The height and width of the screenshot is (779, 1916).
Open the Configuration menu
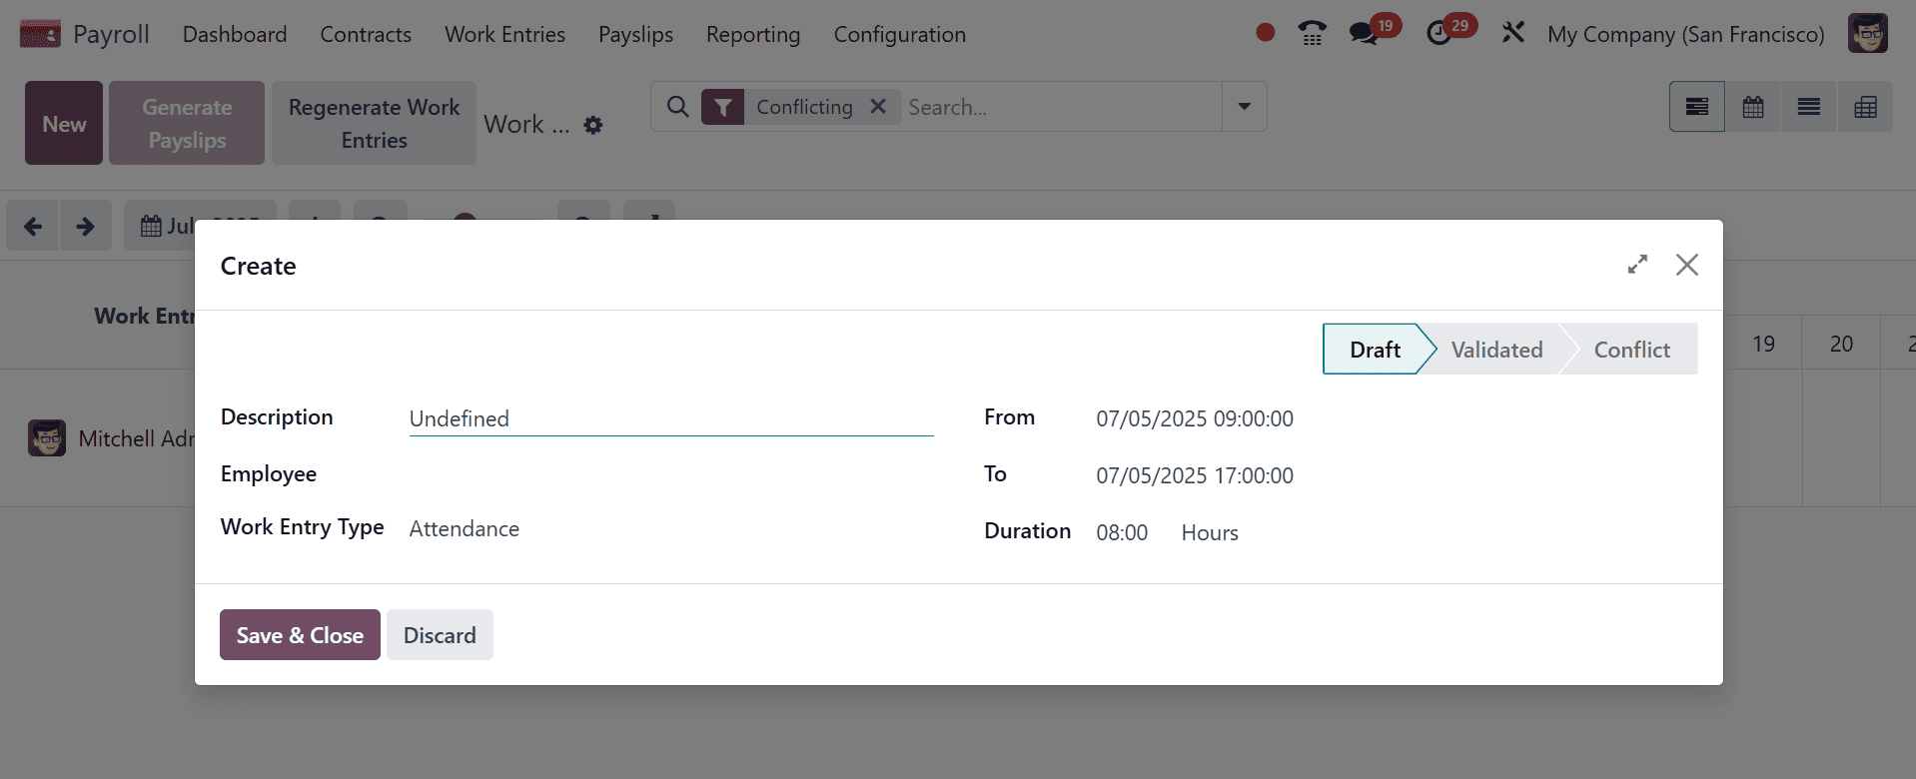[900, 34]
